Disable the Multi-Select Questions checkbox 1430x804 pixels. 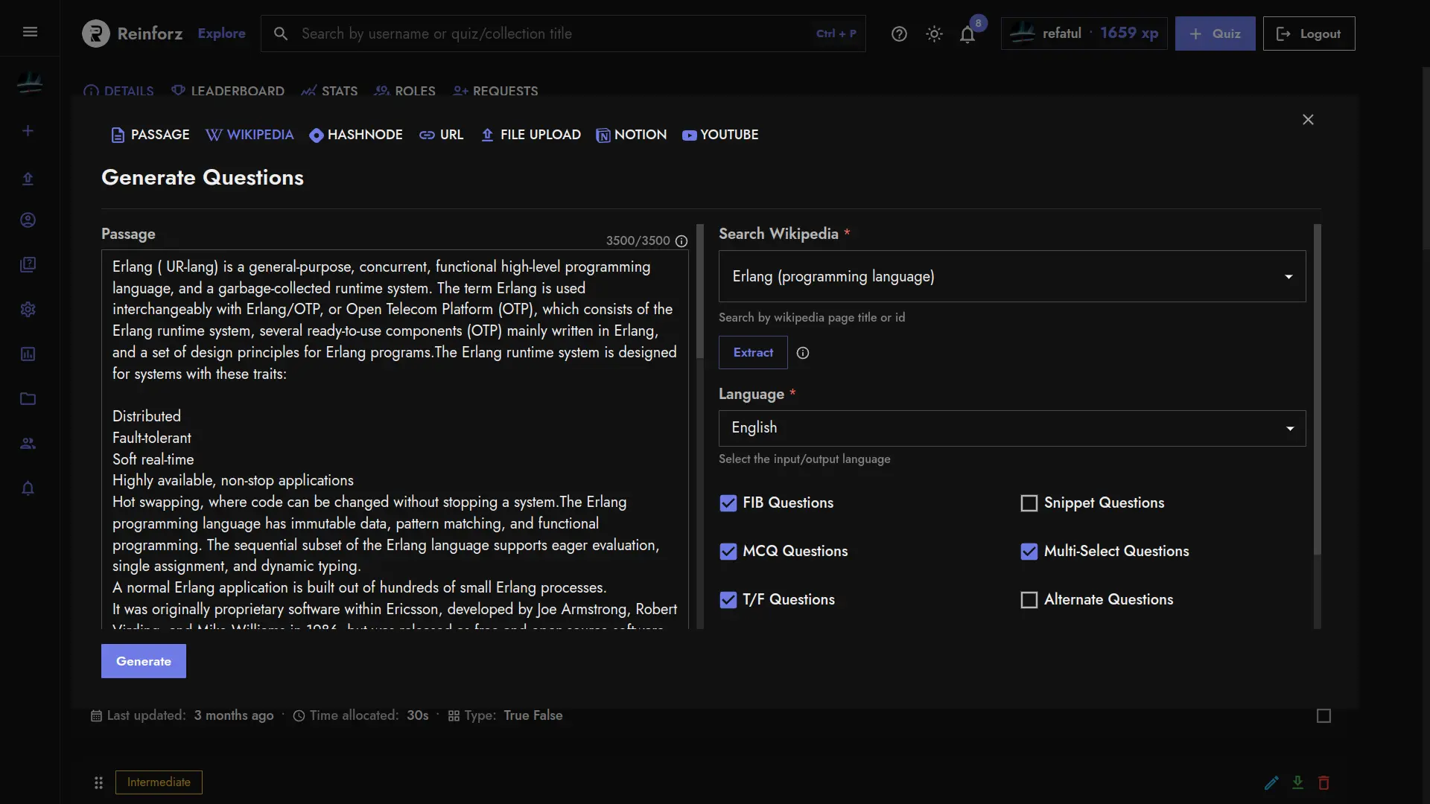(1029, 551)
